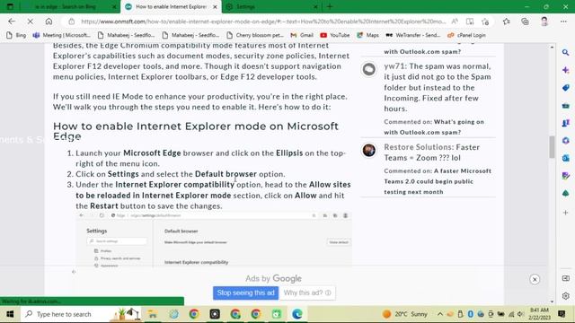Screen dimensions: 575x323
Task: Close the Google ad banner
Action: (535, 279)
